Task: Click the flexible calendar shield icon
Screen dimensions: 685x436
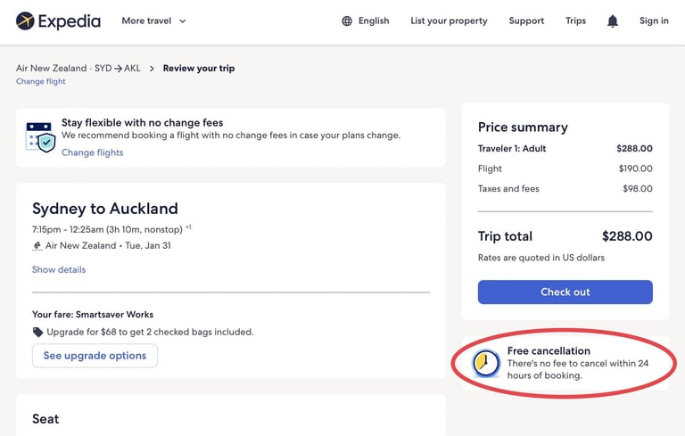Action: click(x=41, y=137)
